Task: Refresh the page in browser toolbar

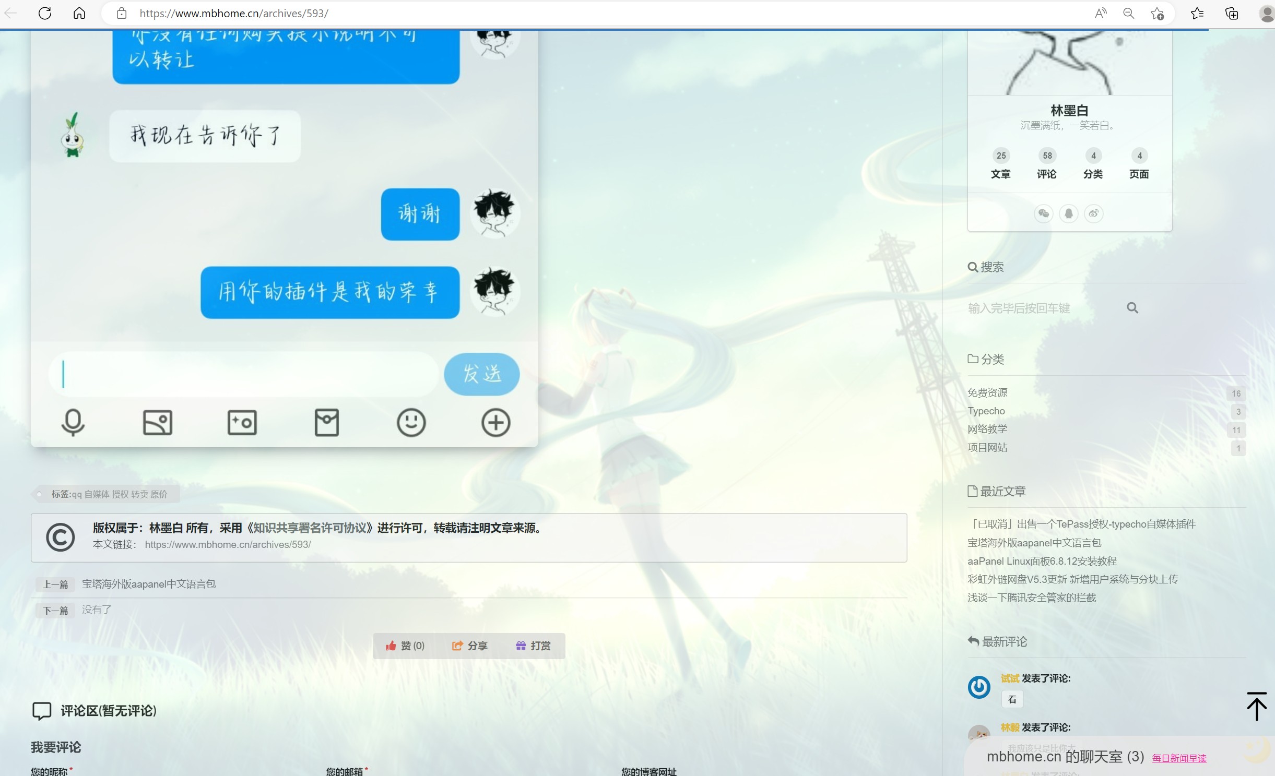Action: [x=45, y=13]
